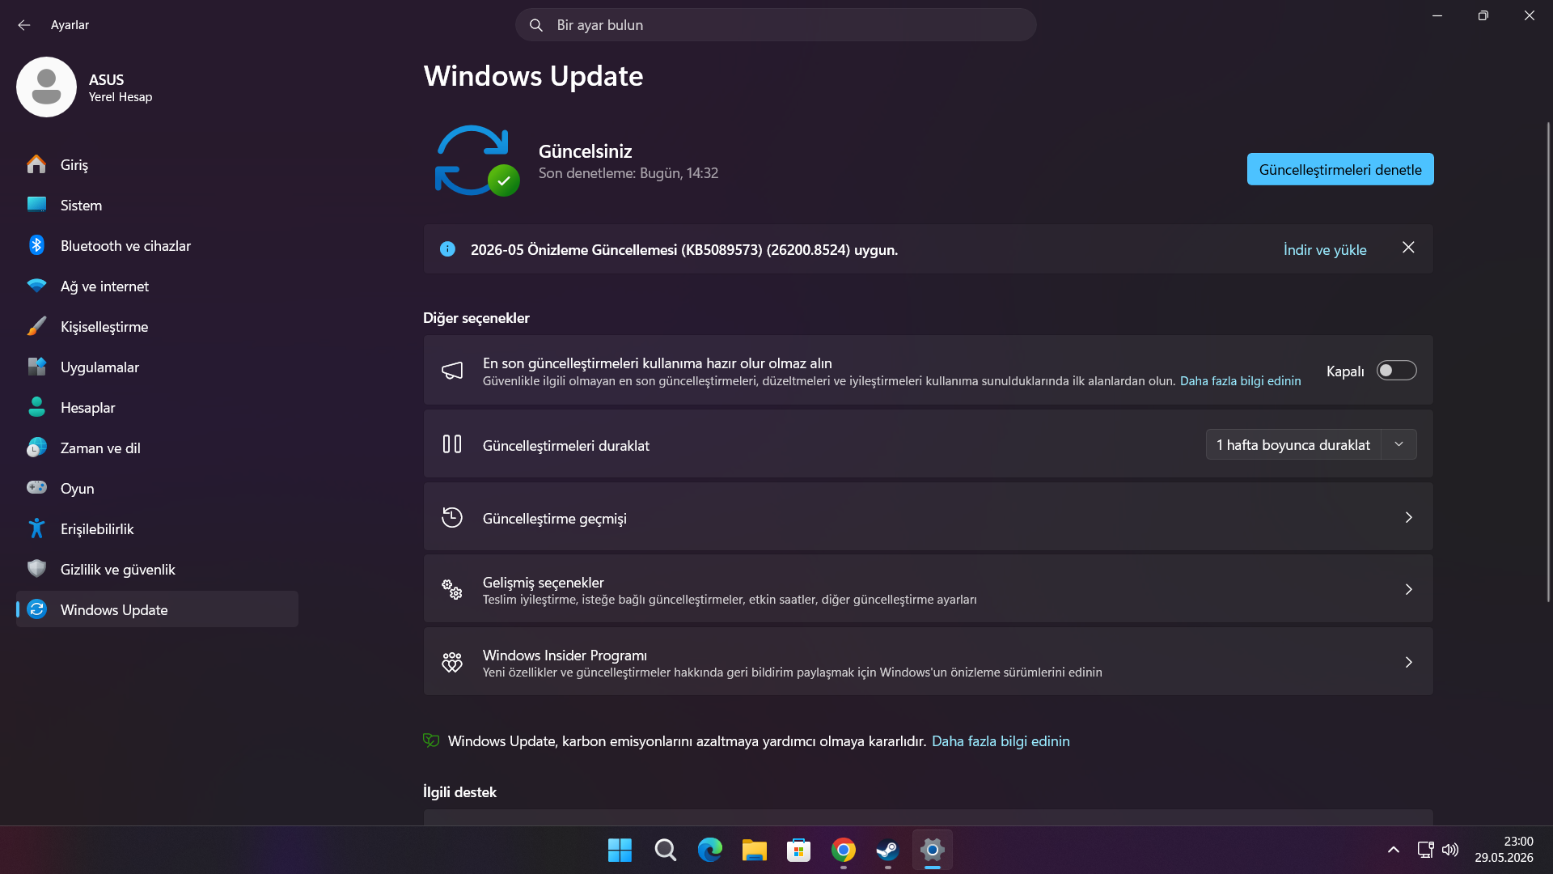Click the Diğer seçenekler section heading
Viewport: 1553px width, 874px height.
pyautogui.click(x=476, y=318)
